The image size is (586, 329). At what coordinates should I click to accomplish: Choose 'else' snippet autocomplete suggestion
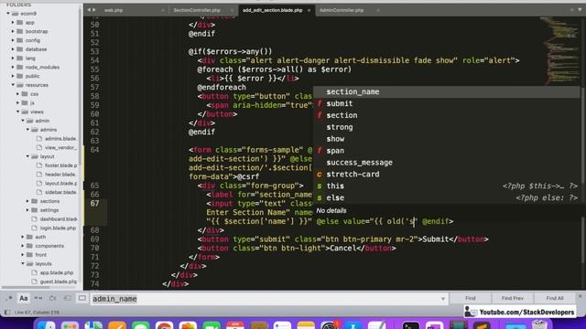click(446, 198)
